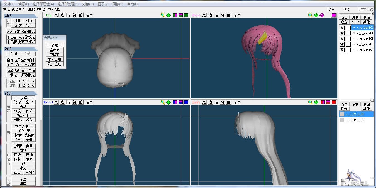Click the vertical split layout icon in the Top viewport
The image size is (376, 188).
pyautogui.click(x=175, y=15)
